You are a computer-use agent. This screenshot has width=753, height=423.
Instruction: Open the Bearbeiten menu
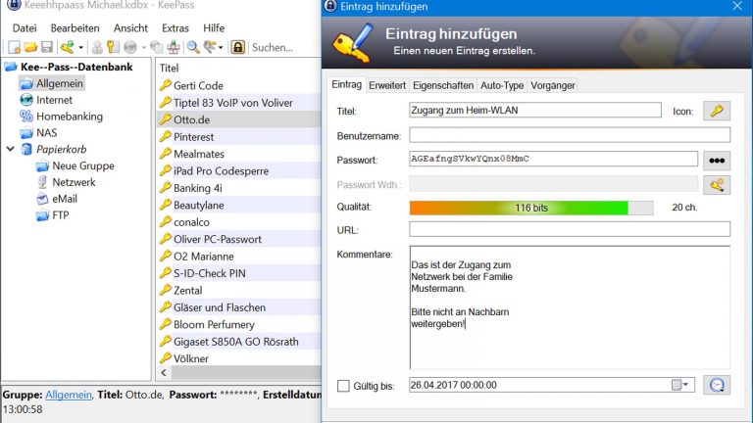coord(75,27)
